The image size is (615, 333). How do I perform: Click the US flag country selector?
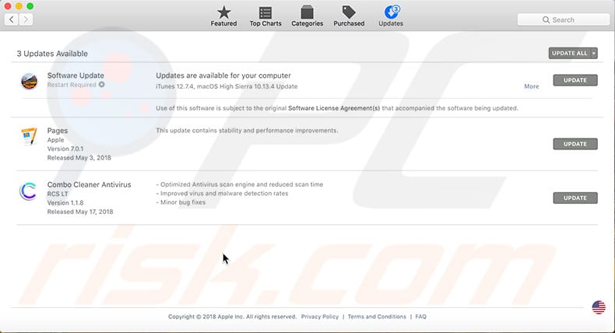coord(599,307)
